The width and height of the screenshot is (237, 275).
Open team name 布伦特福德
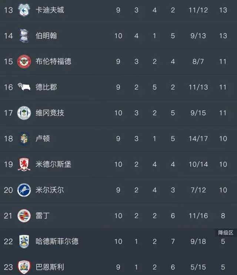click(53, 62)
